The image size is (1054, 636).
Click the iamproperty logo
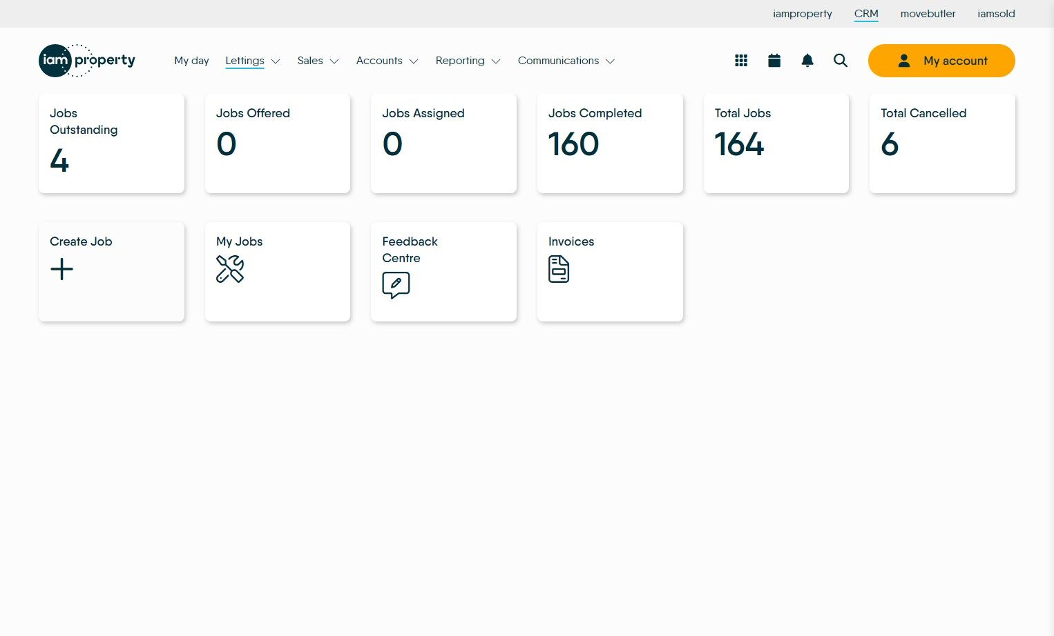pyautogui.click(x=87, y=61)
